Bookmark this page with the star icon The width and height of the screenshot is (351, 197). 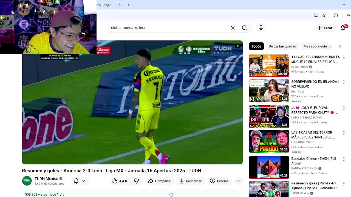click(324, 15)
